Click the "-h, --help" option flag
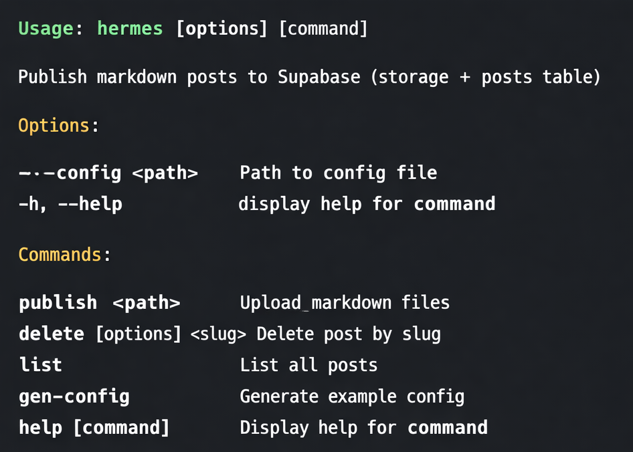This screenshot has width=633, height=452. pyautogui.click(x=70, y=204)
